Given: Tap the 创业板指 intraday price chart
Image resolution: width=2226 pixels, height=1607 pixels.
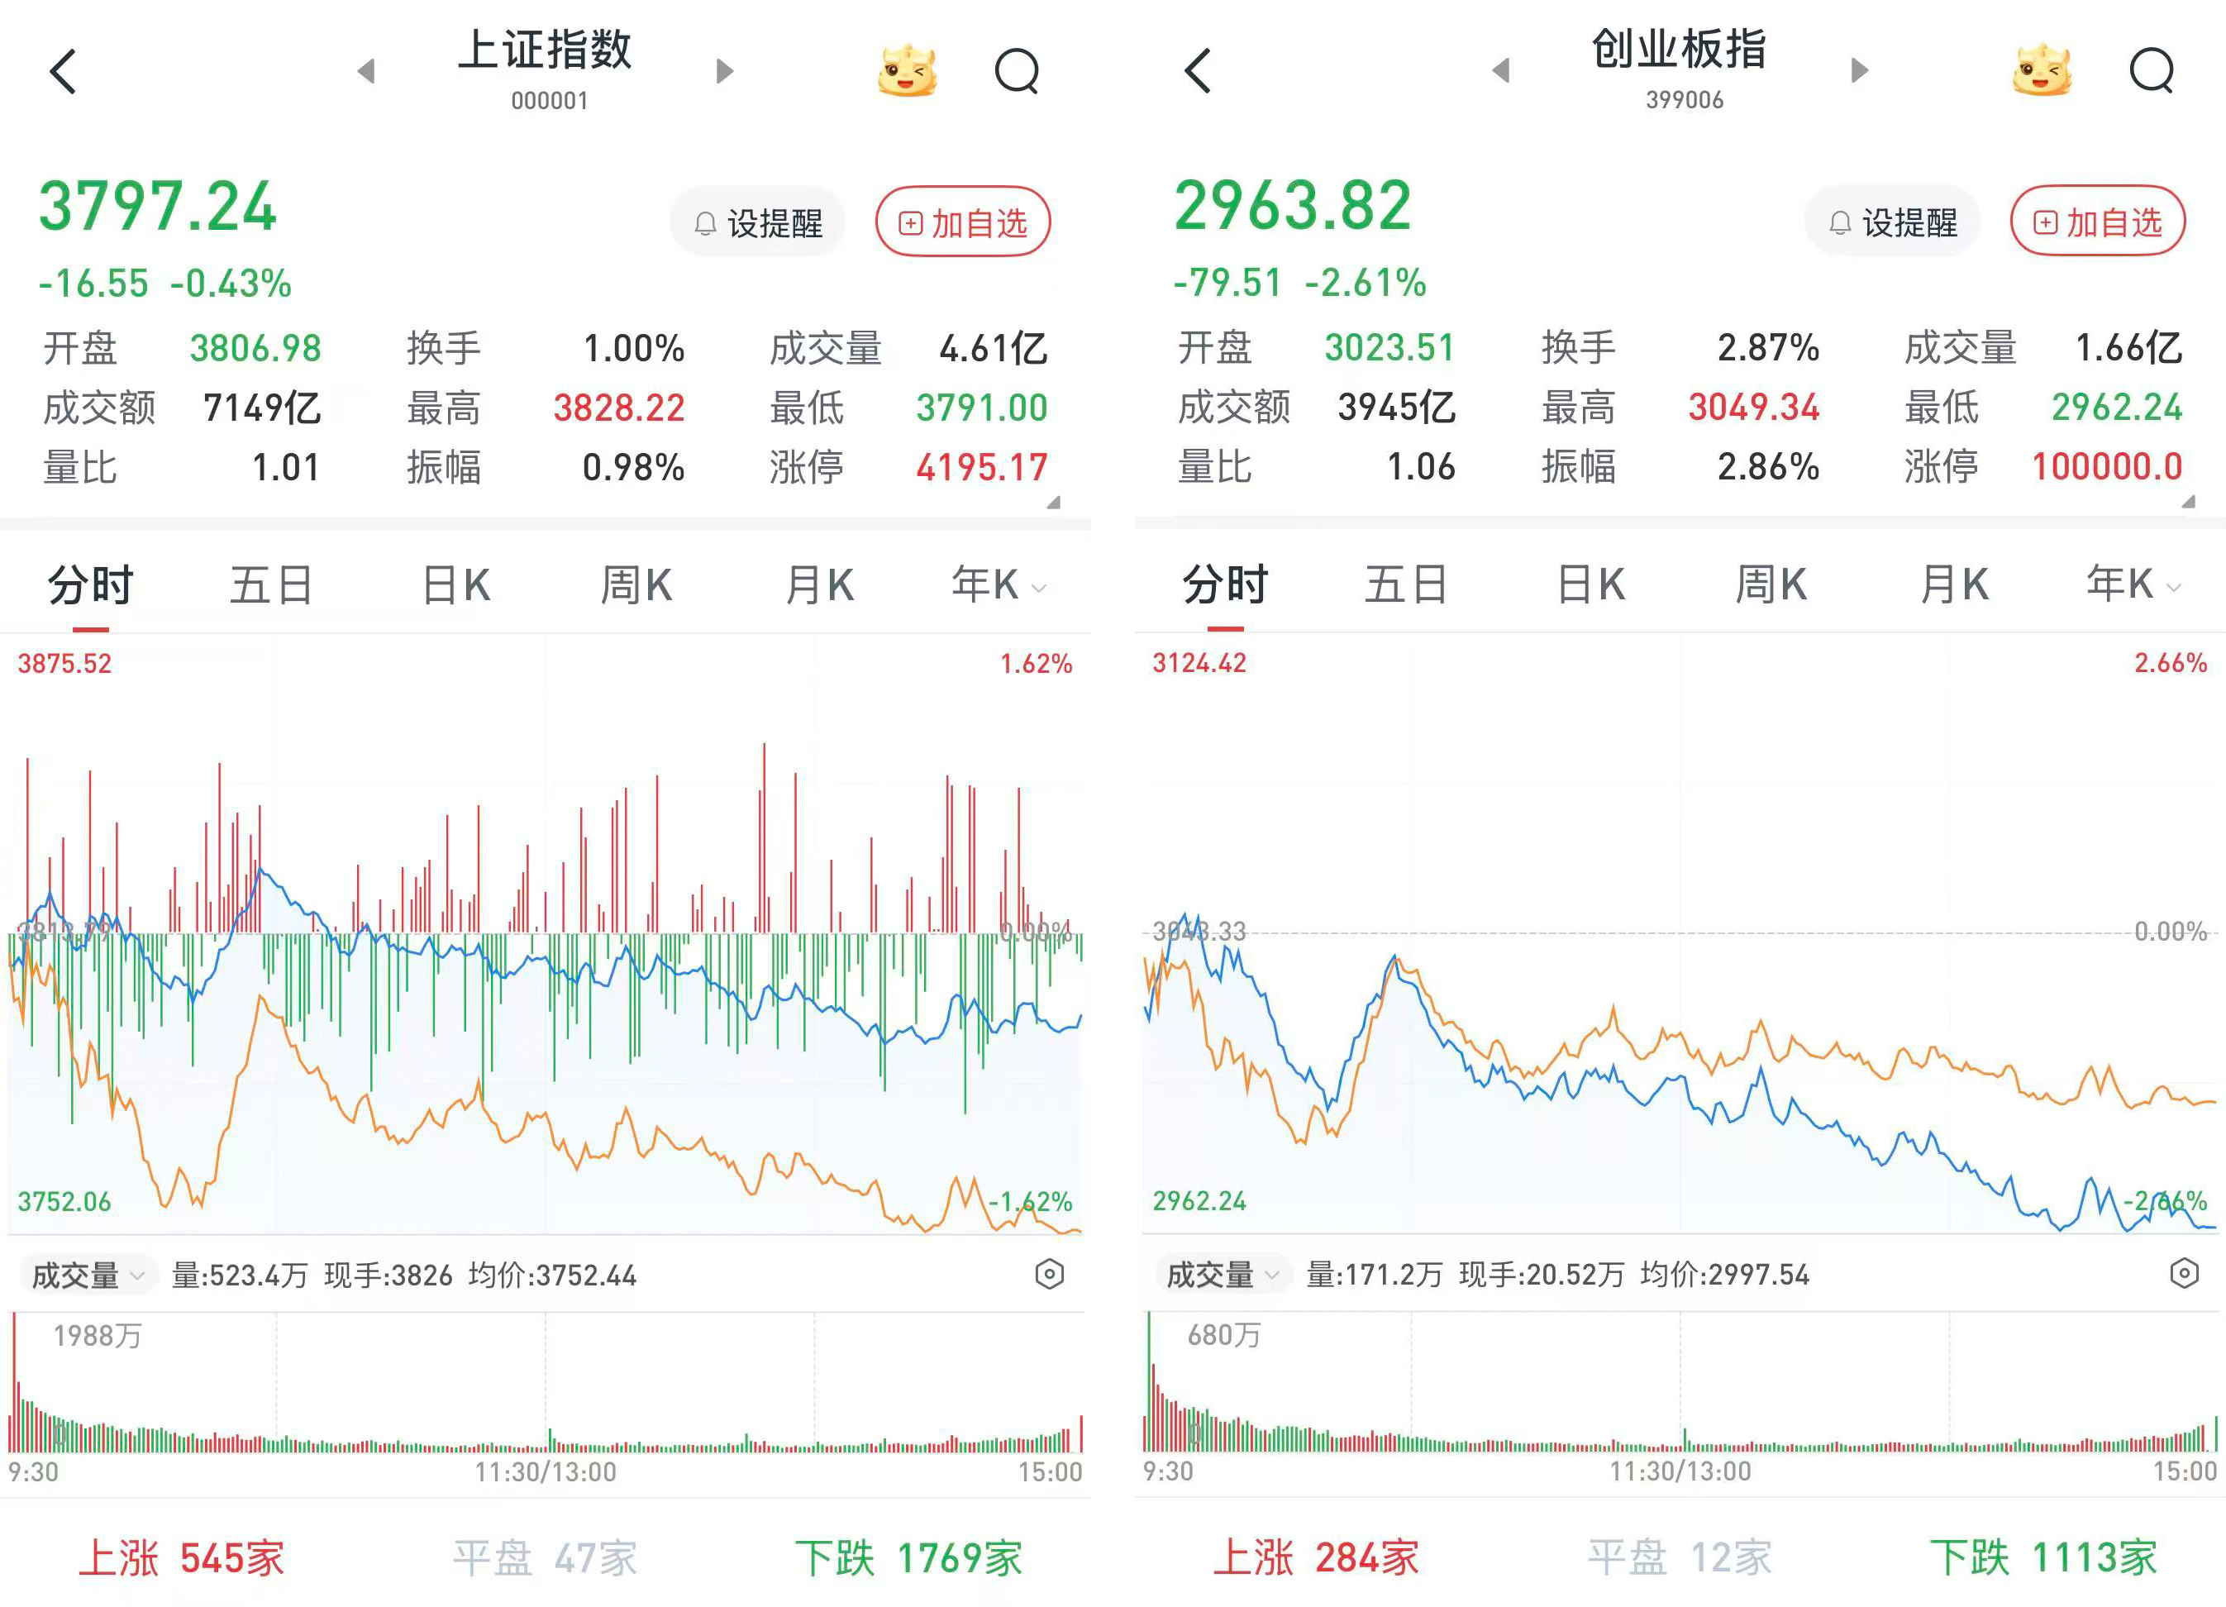Looking at the screenshot, I should pos(1680,933).
